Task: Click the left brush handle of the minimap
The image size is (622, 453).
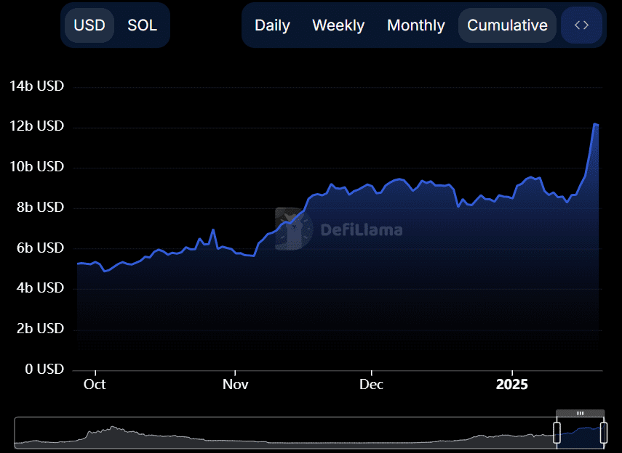Action: [556, 433]
